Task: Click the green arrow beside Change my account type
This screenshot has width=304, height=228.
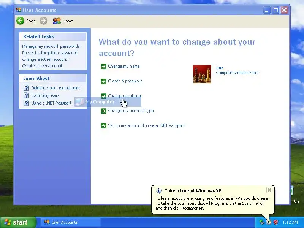Action: 104,111
